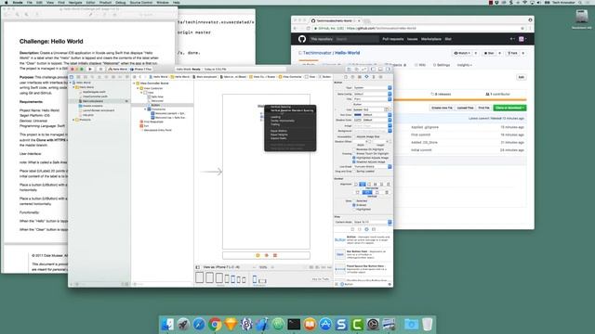This screenshot has width=595, height=334.
Task: Choose the largest iPad device thumbnail
Action: (200, 277)
